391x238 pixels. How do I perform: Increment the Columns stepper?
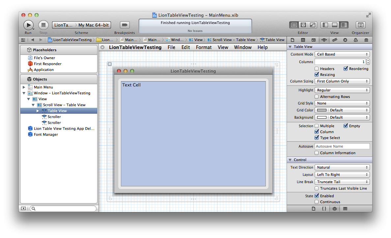[x=368, y=60]
